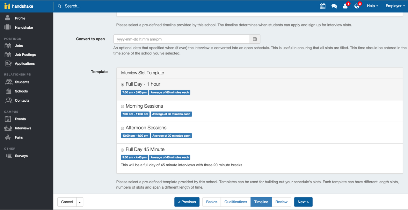Click the user notifications icon with badge
The width and height of the screenshot is (408, 210).
(x=345, y=6)
